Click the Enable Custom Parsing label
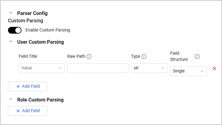 (x=48, y=30)
